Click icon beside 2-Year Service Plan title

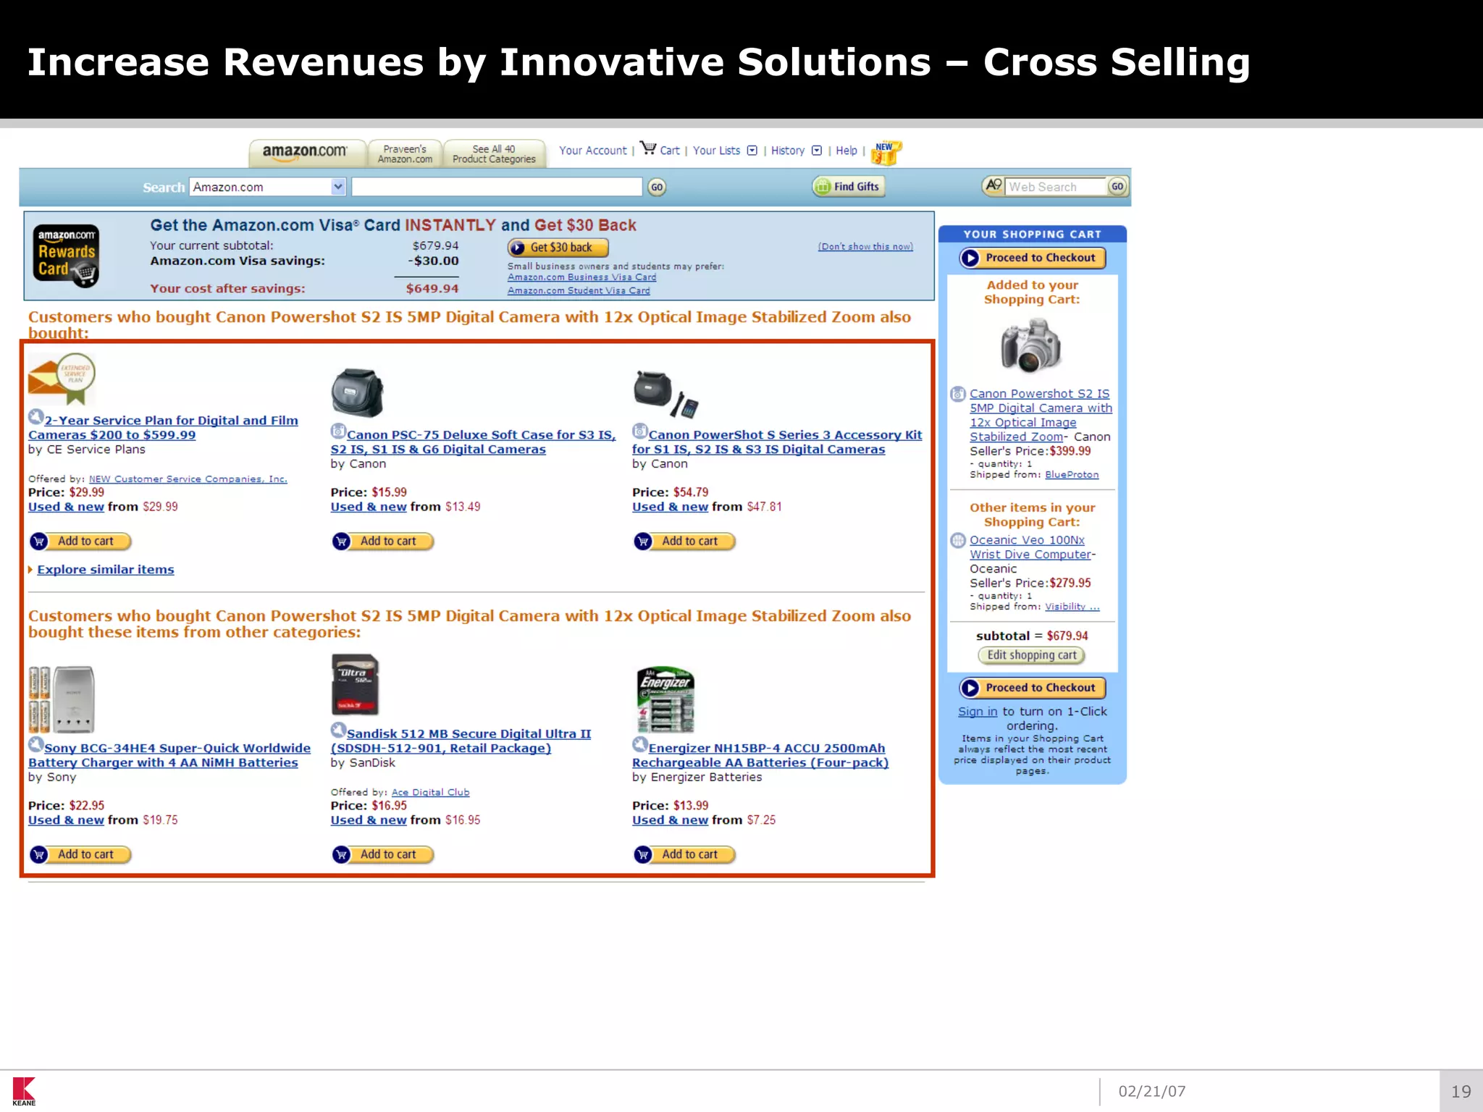click(x=36, y=418)
